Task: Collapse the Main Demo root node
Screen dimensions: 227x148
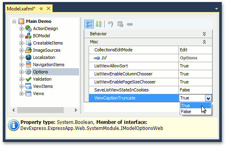Action: tap(14, 22)
